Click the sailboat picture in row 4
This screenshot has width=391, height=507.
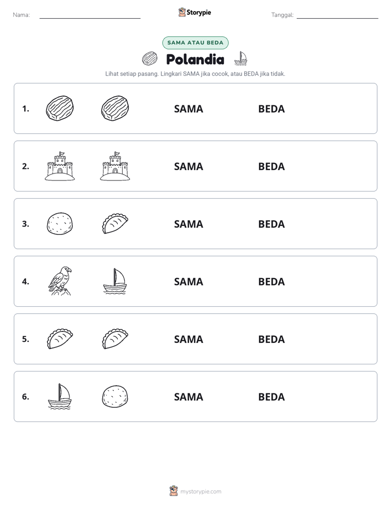coord(115,281)
